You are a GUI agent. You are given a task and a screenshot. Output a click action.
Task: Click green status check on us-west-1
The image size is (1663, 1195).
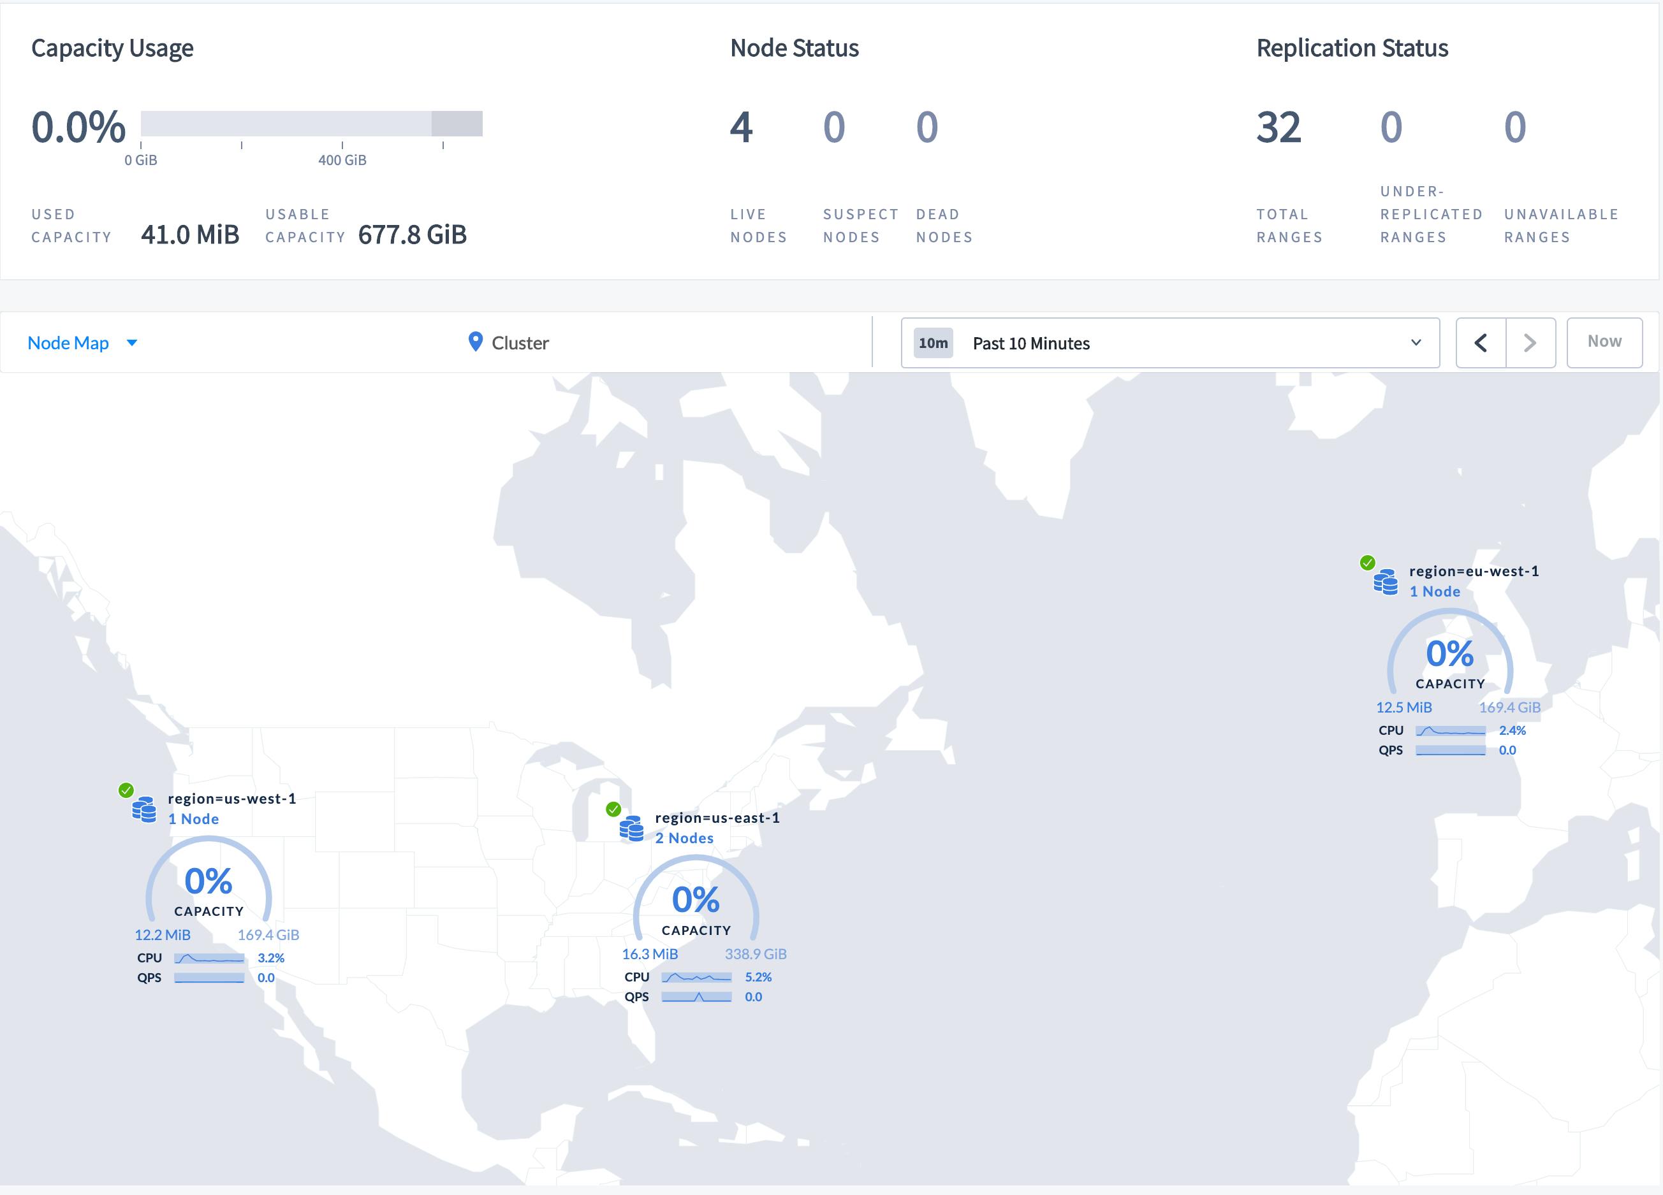click(126, 790)
